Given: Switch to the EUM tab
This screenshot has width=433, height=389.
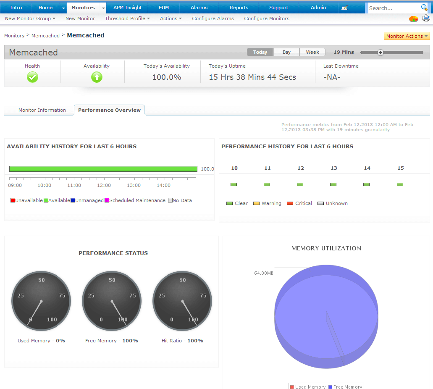Looking at the screenshot, I should point(164,8).
